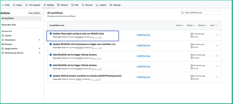Click external arrow next to Usage metrics

point(39,48)
